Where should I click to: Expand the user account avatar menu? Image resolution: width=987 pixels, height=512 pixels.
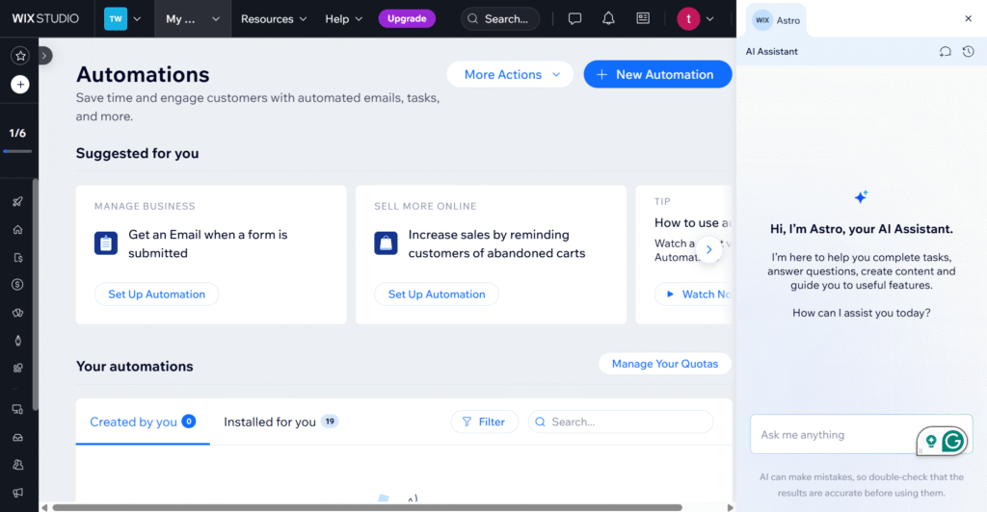pos(696,18)
